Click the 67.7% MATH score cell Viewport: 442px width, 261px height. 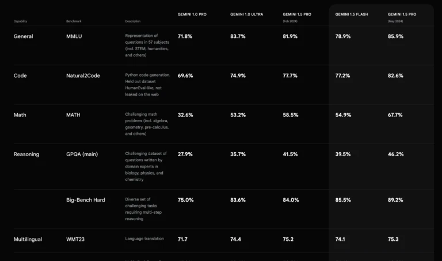395,115
